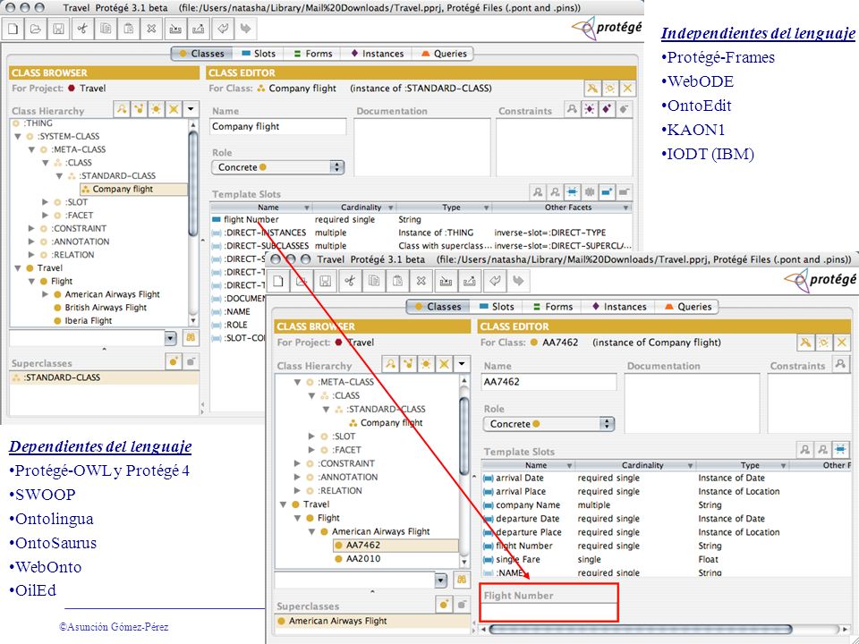Click the Paste clipboard icon in the front AA7462 window
The height and width of the screenshot is (644, 859).
(x=397, y=281)
